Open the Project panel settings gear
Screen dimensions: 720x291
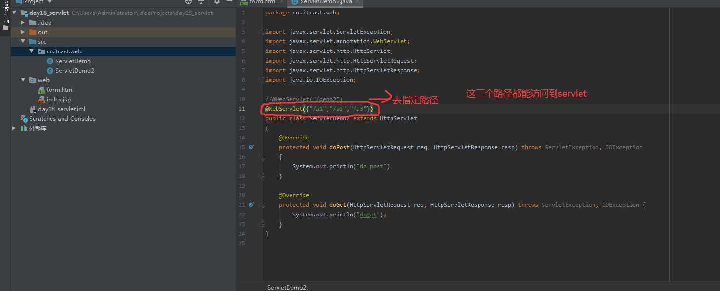(216, 2)
